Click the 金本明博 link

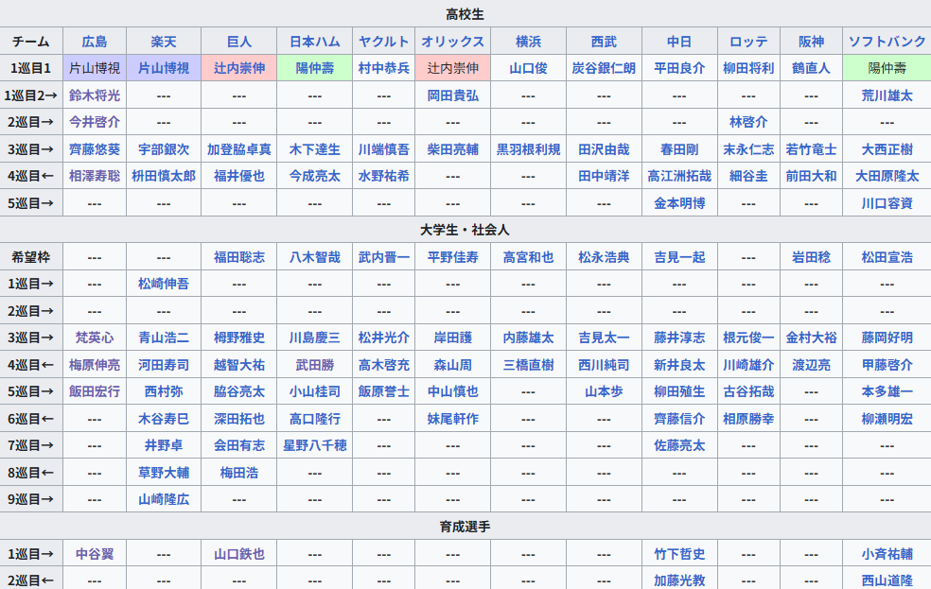pyautogui.click(x=679, y=203)
